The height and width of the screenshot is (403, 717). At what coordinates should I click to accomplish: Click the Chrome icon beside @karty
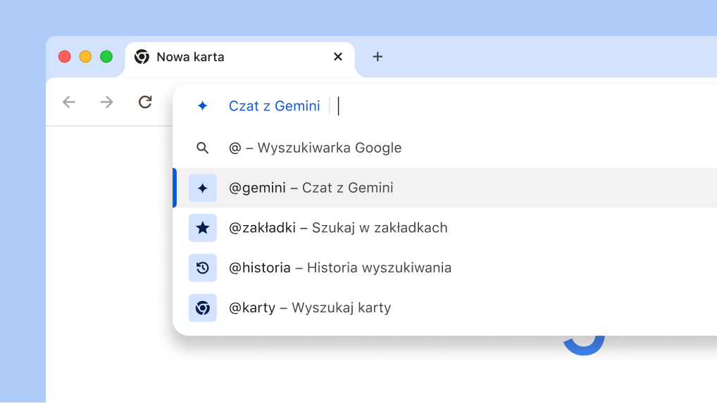(x=203, y=307)
